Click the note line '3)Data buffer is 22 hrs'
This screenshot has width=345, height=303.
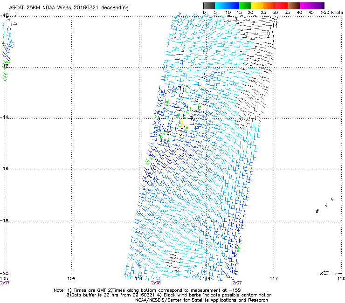click(x=169, y=295)
